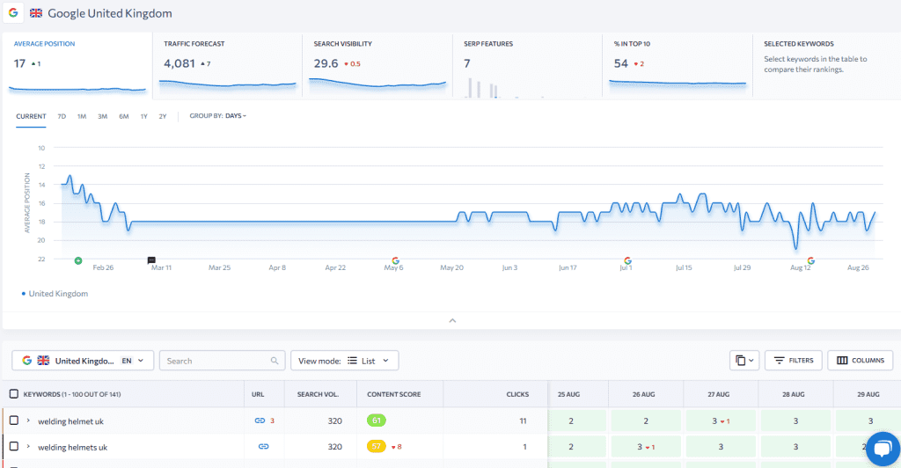
Task: Click the 28 AUG column header
Action: 793,394
